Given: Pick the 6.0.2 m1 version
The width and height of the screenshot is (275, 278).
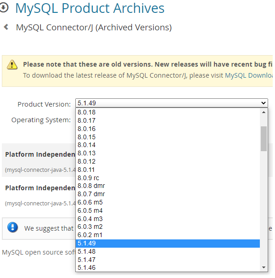Looking at the screenshot, I should (x=168, y=235).
